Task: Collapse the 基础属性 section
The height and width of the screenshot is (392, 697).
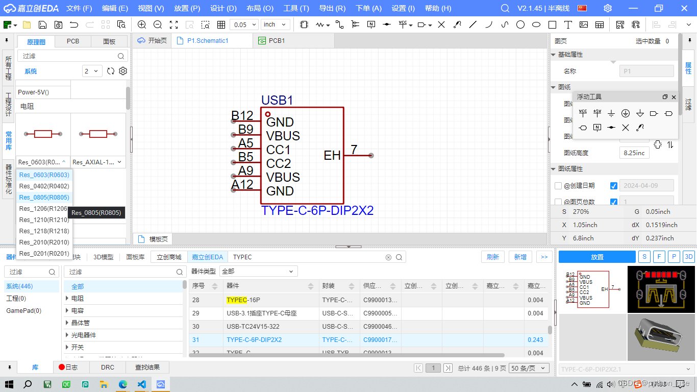Action: 554,55
